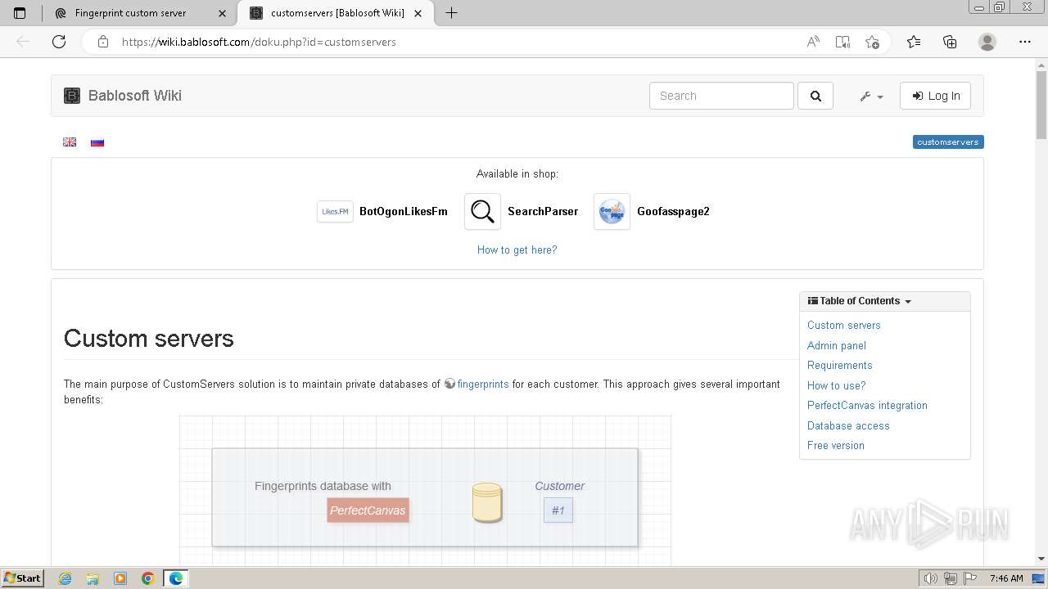Jump to the 'How to use?' section
This screenshot has width=1048, height=589.
click(x=837, y=385)
